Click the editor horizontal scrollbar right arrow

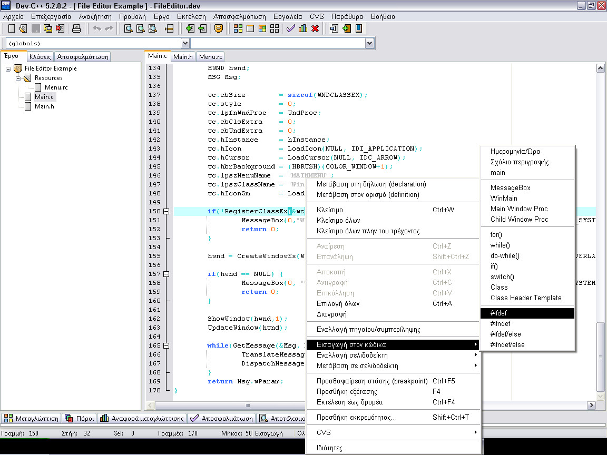(x=591, y=405)
